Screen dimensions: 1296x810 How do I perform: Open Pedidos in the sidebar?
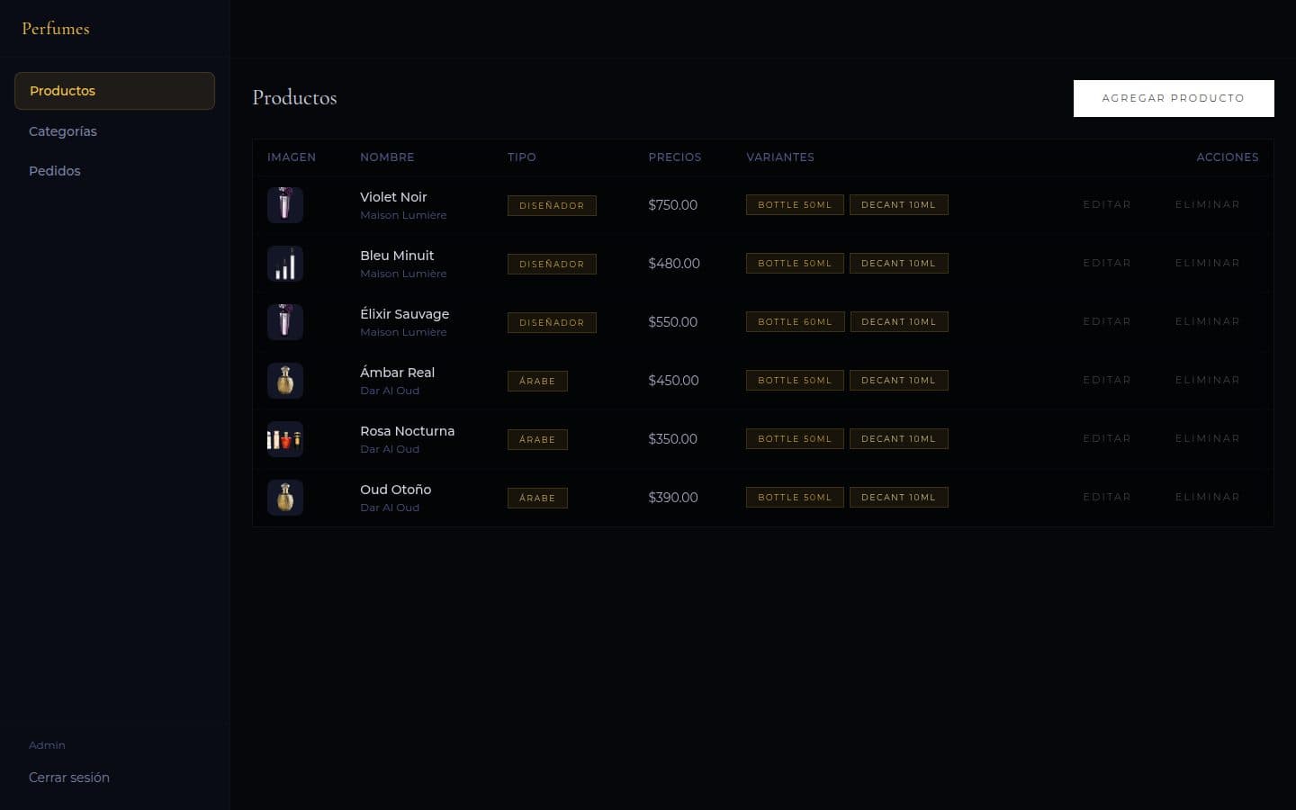click(114, 171)
